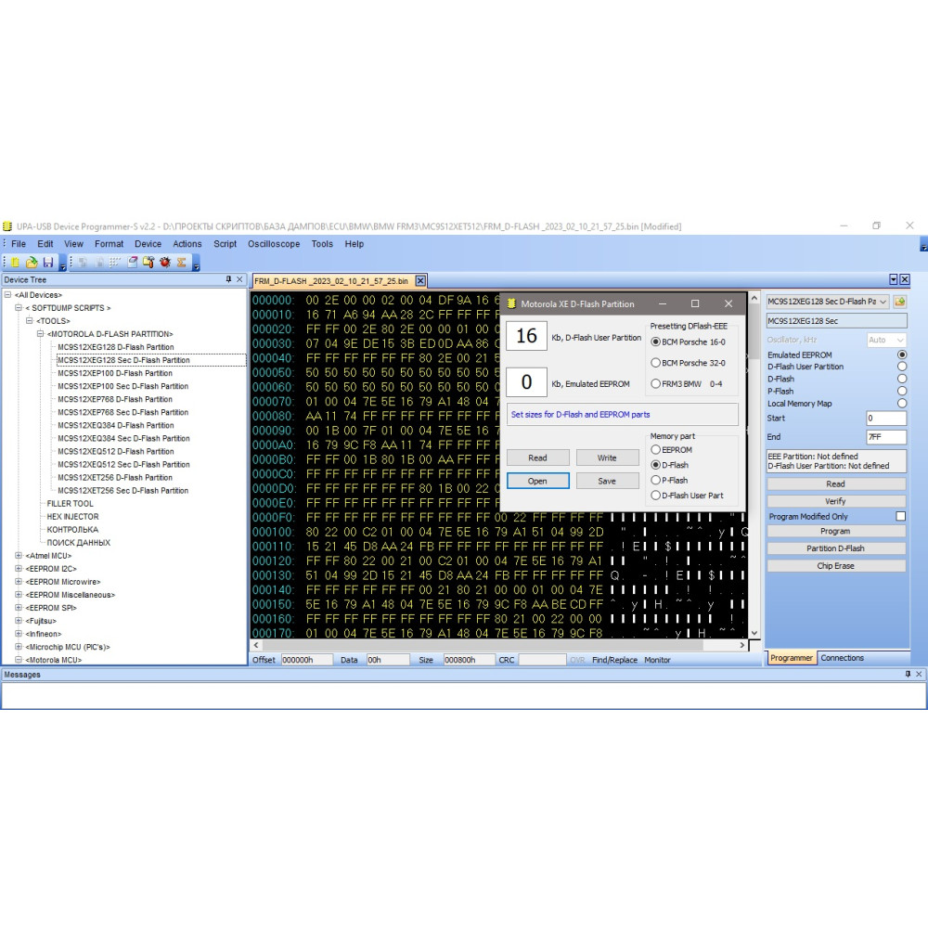Viewport: 928px width, 928px height.
Task: Open second toolbar overflow options arrow
Action: pyautogui.click(x=196, y=264)
